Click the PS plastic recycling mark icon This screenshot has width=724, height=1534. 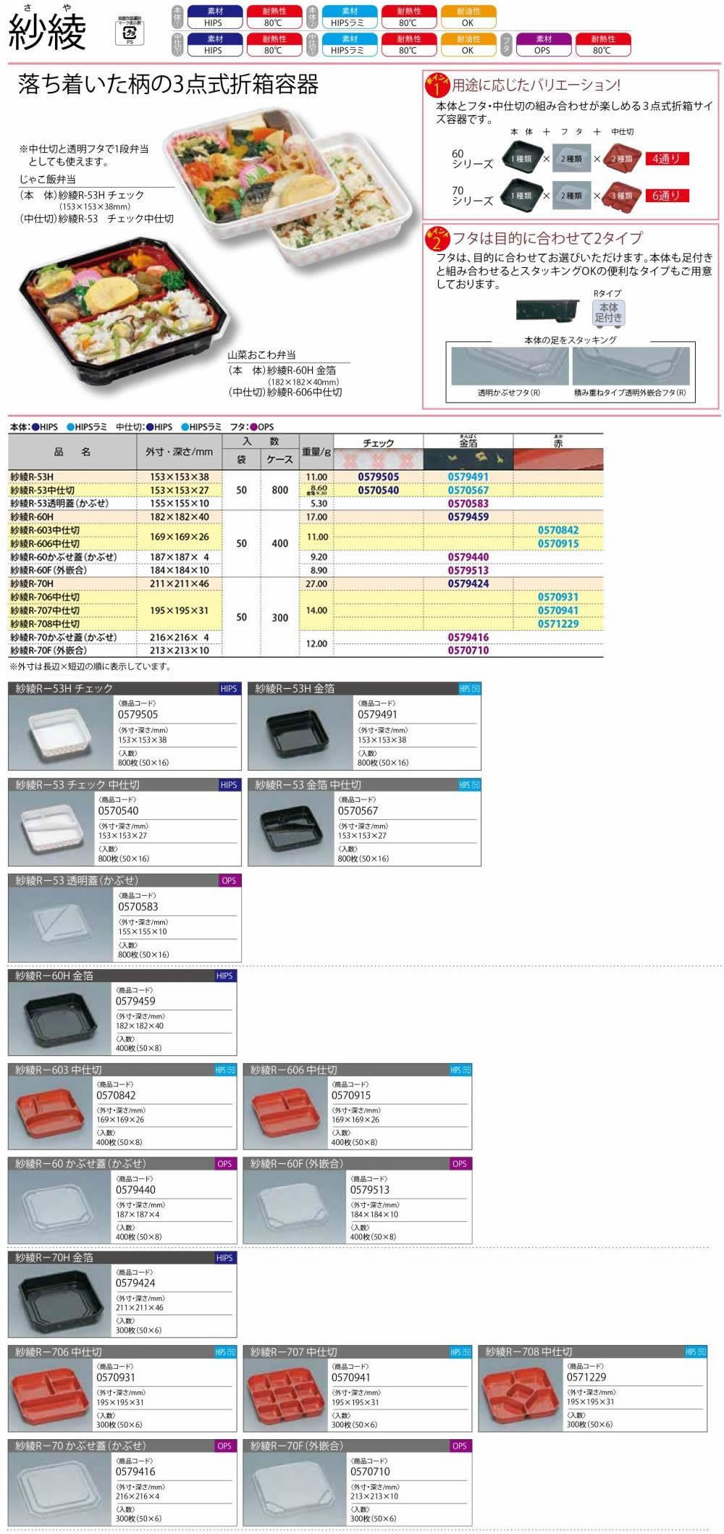point(130,33)
